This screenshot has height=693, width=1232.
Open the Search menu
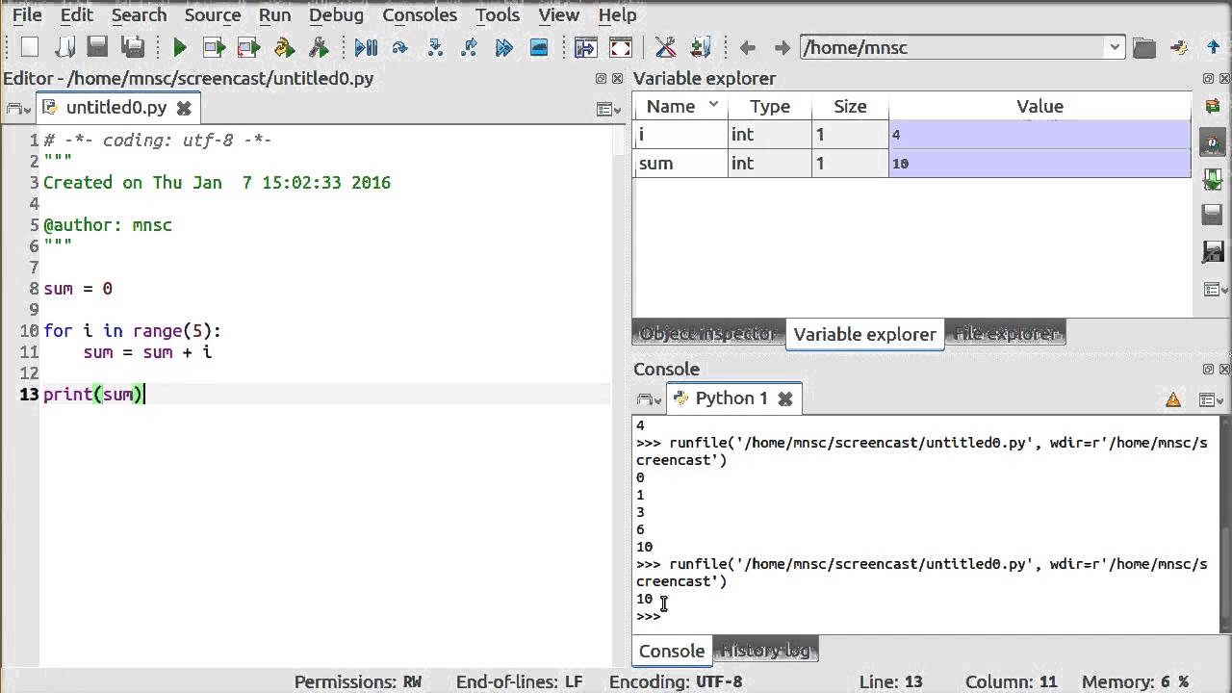139,14
